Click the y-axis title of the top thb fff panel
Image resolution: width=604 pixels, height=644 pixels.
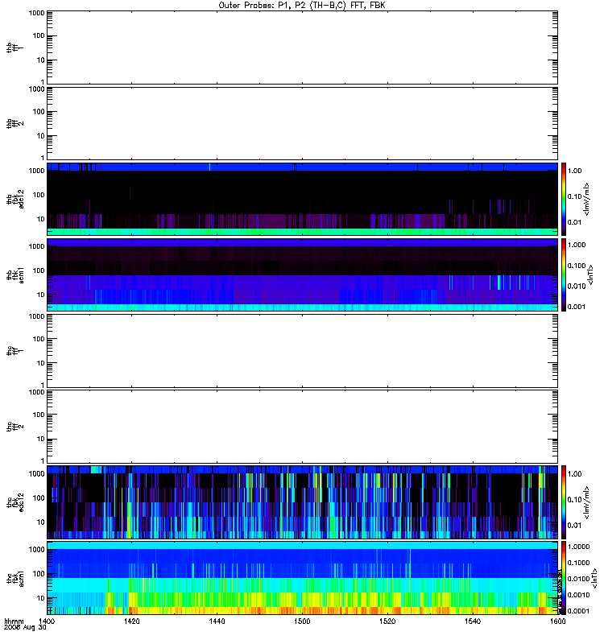tap(14, 47)
